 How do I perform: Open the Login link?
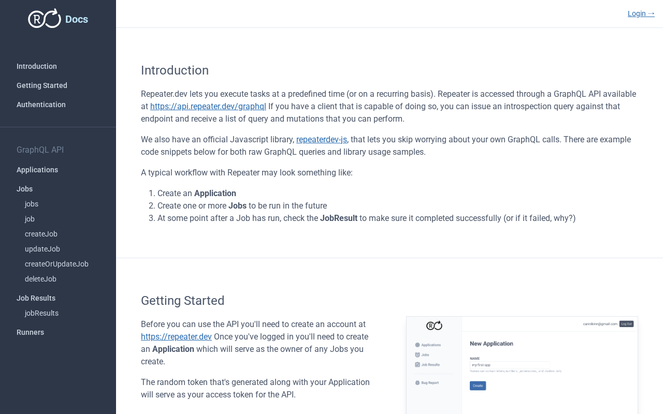[641, 13]
